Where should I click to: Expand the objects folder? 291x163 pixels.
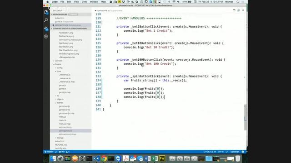60,99
